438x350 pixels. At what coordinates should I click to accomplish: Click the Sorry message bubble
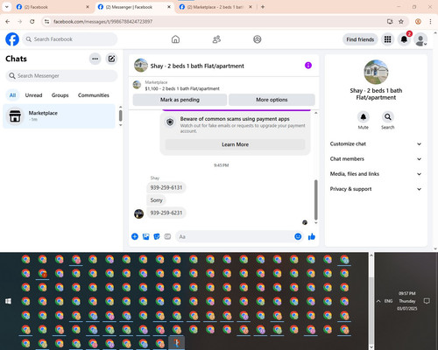point(156,200)
